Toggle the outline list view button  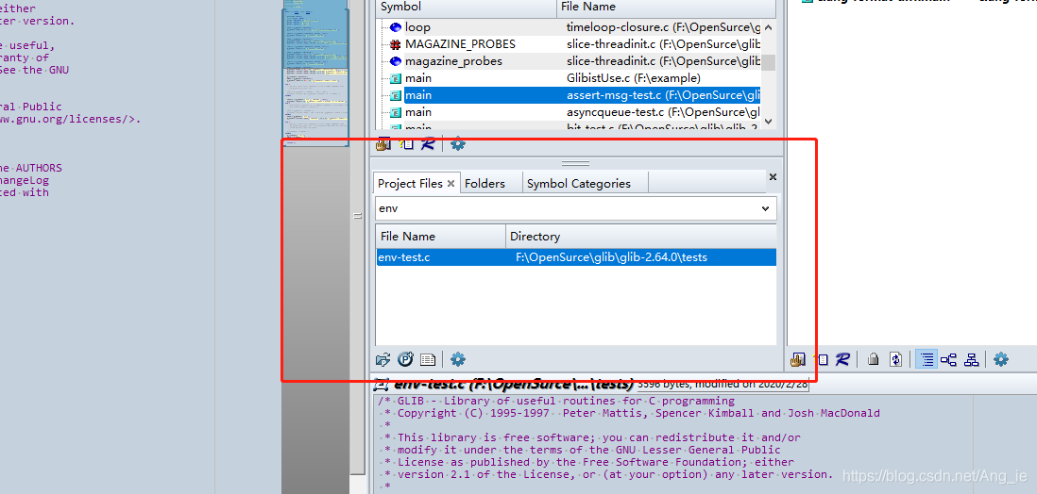coord(926,359)
